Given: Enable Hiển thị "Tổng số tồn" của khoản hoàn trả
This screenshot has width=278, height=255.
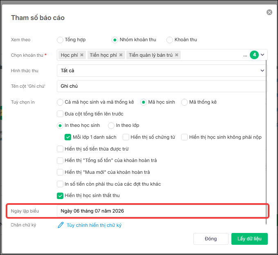Looking at the screenshot, I should pos(60,160).
